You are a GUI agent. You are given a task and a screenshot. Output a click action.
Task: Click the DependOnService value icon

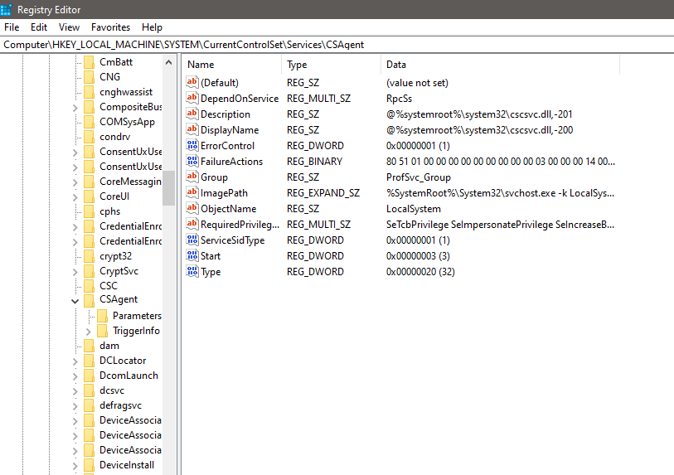193,99
